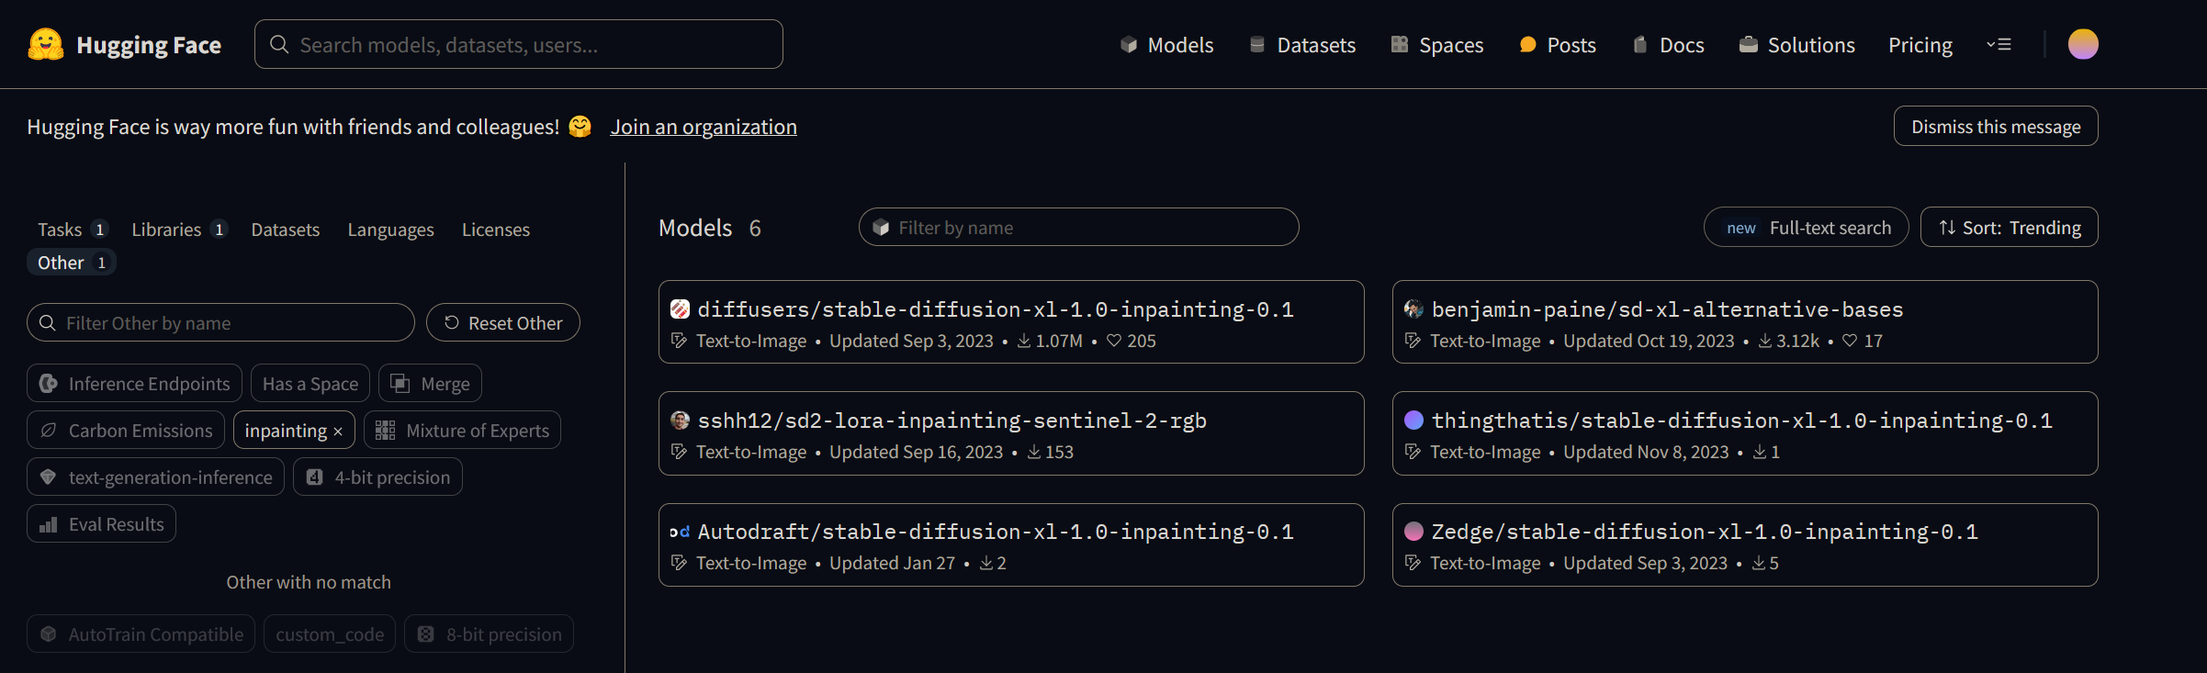Click the Autodraft organization avatar
Screen dimensions: 2207x673
[x=680, y=532]
